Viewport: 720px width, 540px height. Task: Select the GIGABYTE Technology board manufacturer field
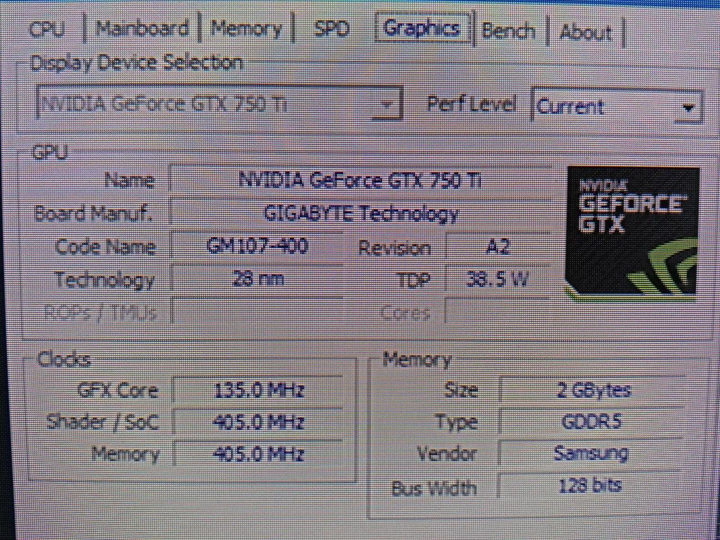pyautogui.click(x=360, y=213)
